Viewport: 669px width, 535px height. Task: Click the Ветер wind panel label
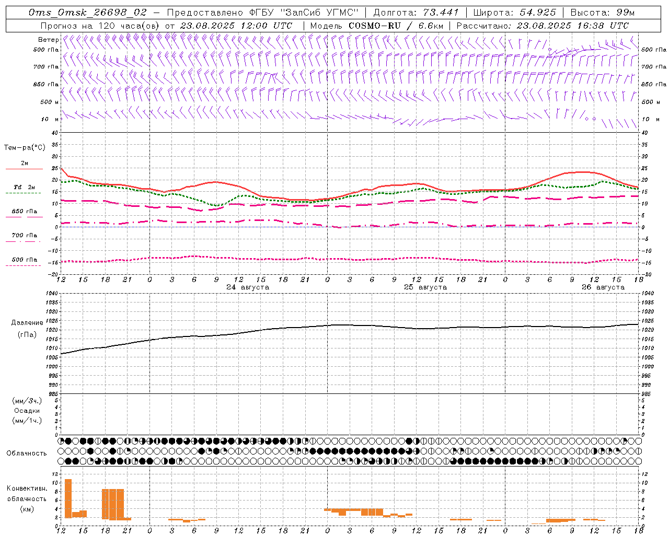click(x=48, y=40)
